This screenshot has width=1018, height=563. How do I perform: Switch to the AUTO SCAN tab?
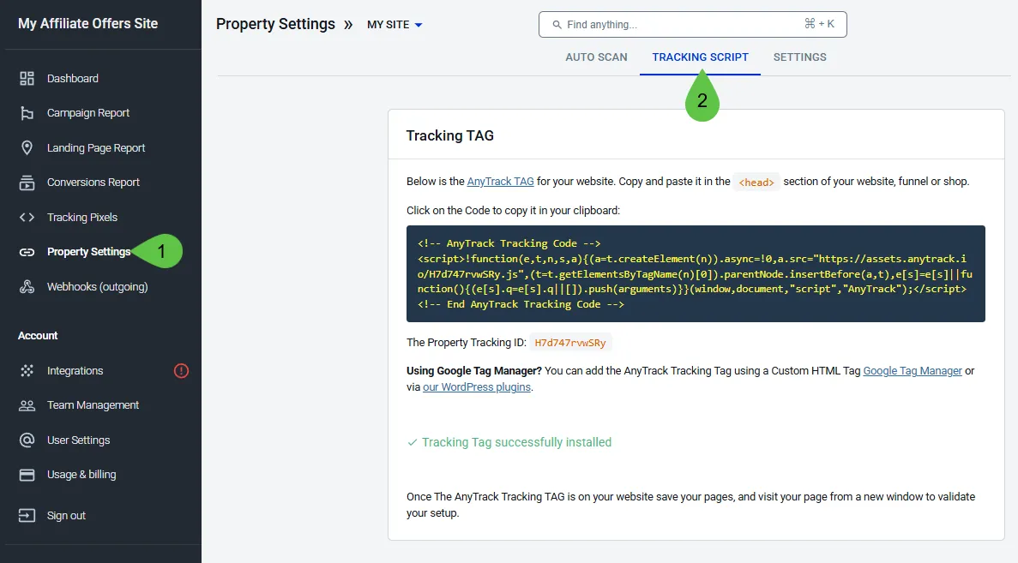[596, 57]
